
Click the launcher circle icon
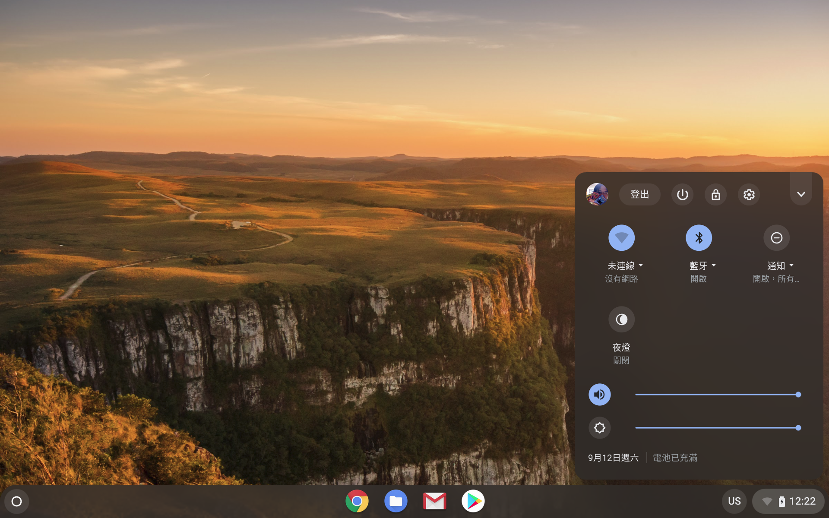pos(16,501)
